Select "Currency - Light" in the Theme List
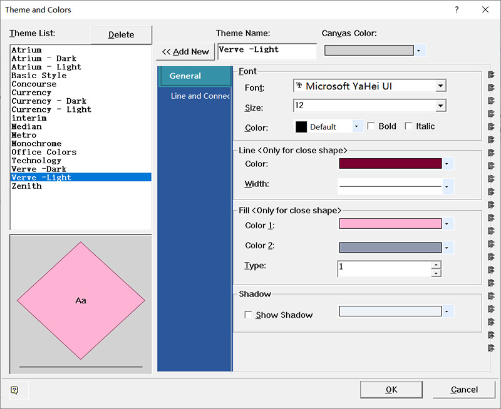The height and width of the screenshot is (409, 501). pos(81,109)
